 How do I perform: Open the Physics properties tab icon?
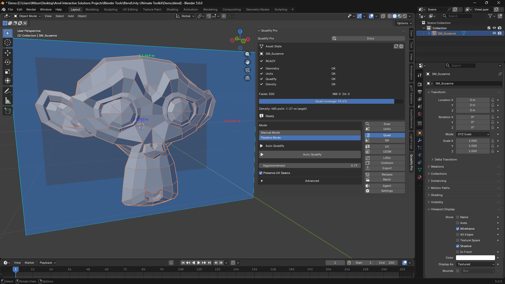click(420, 155)
